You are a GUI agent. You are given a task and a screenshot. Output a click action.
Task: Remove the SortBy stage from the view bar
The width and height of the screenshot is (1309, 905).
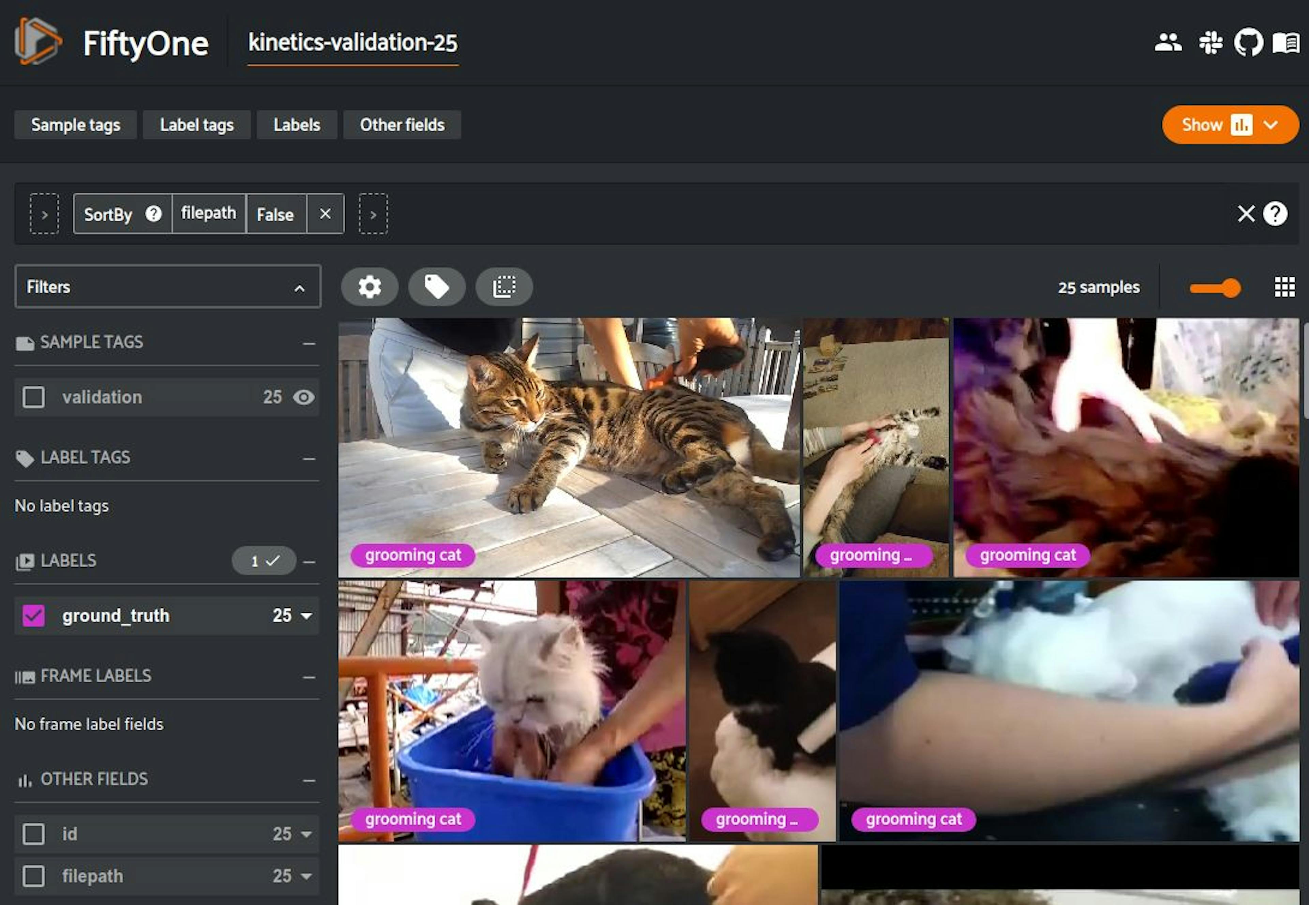point(326,214)
